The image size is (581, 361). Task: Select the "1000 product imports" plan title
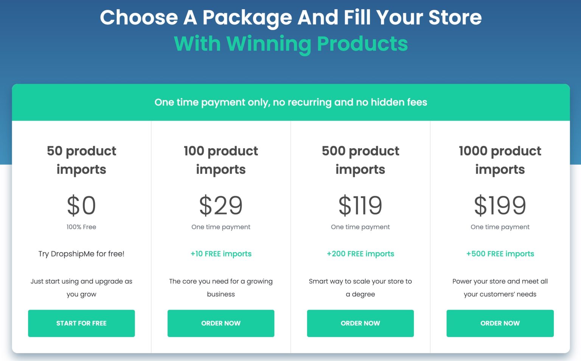(500, 160)
